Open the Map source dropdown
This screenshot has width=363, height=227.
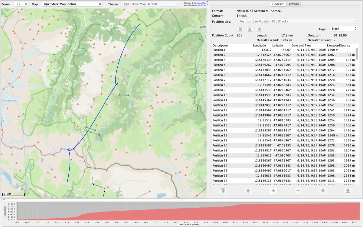point(71,4)
